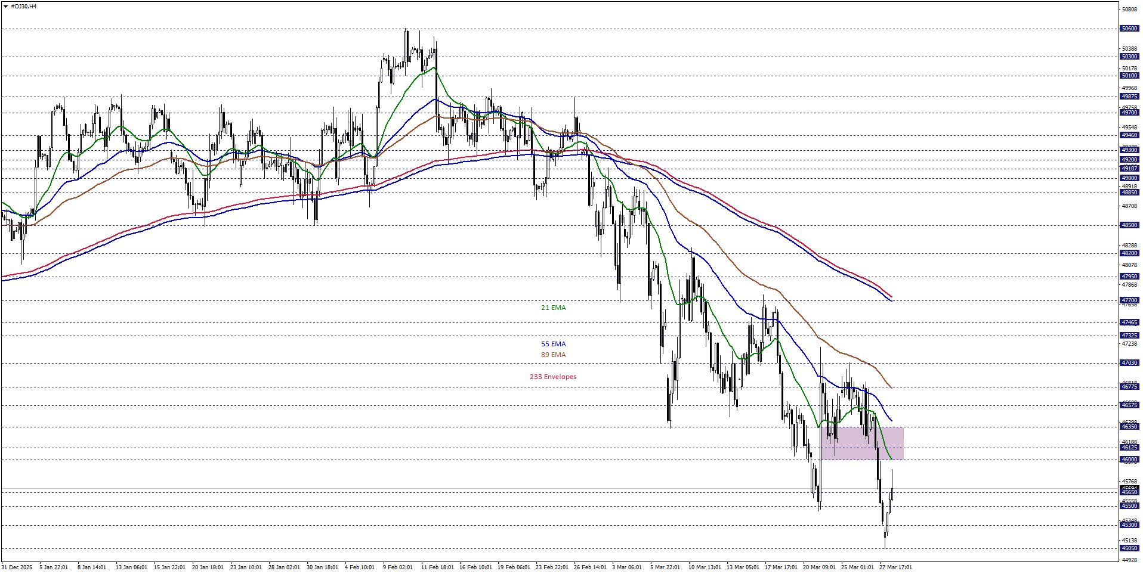The width and height of the screenshot is (1143, 574).
Task: Click the 49700 price level label
Action: coord(1129,113)
